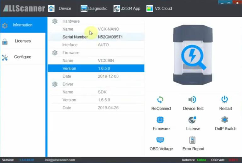This screenshot has height=163, width=242.
Task: Click the Hardware section header
Action: [71, 21]
